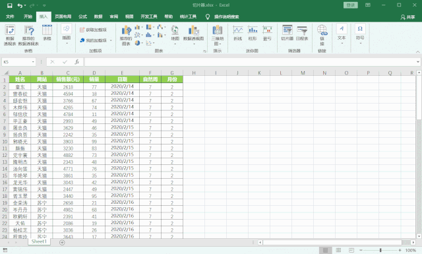Insert a Column sparkline (柱形)
Screen dimensions: 422x254
tap(253, 33)
